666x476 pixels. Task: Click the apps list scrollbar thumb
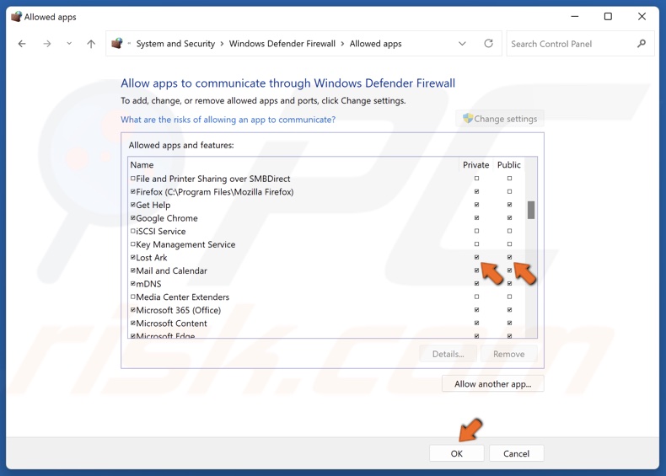coord(531,210)
